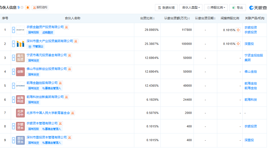Open 宁波市甬元投资基金有限公司 company link
This screenshot has width=268, height=156.
click(x=47, y=55)
